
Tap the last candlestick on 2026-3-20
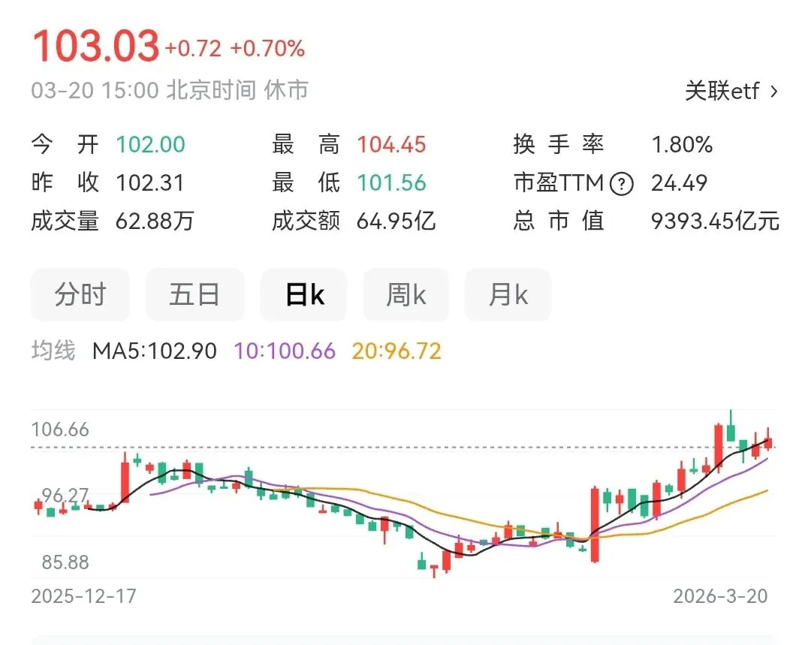pyautogui.click(x=769, y=440)
